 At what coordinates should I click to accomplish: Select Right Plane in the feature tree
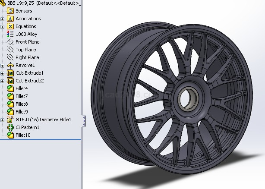click(27, 57)
